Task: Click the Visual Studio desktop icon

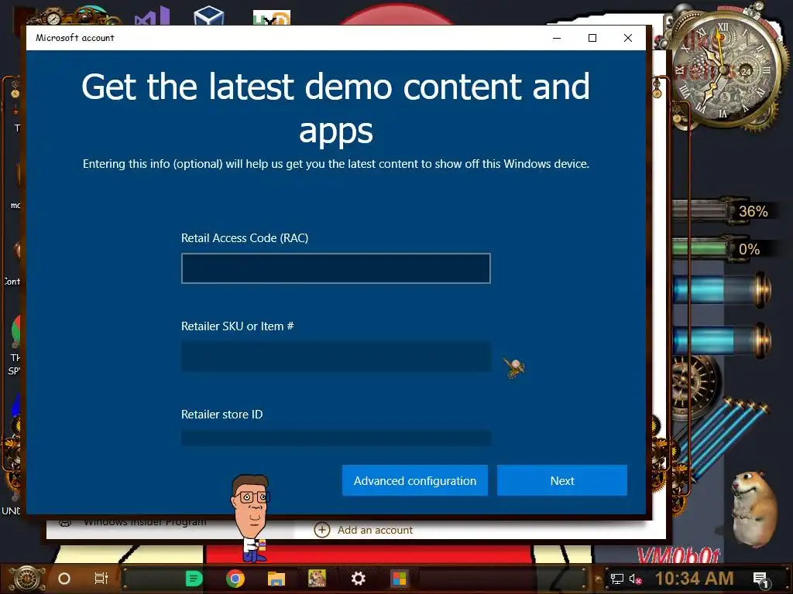Action: click(x=153, y=16)
